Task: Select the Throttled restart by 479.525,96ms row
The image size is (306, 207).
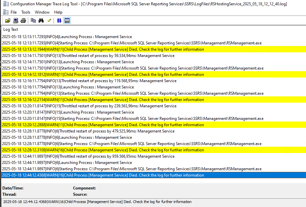Action: coord(153,131)
